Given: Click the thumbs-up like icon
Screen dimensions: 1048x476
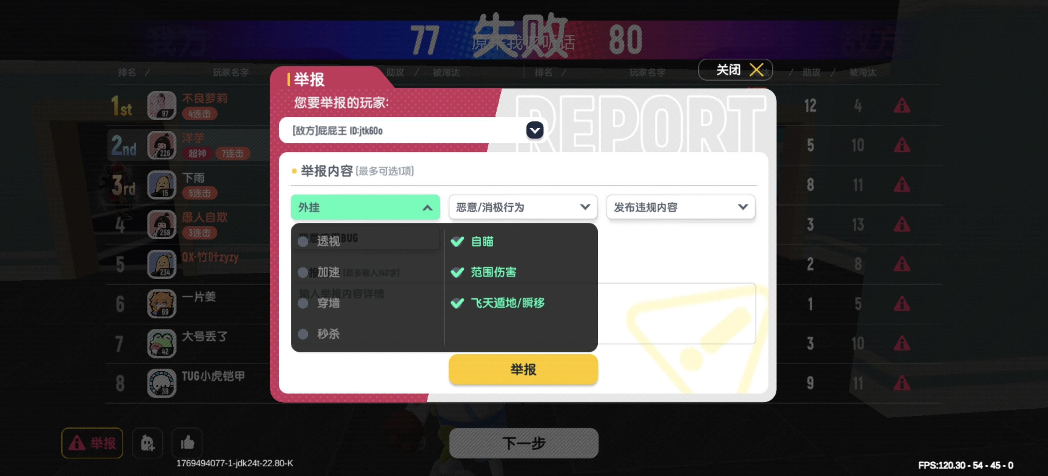Looking at the screenshot, I should point(187,443).
